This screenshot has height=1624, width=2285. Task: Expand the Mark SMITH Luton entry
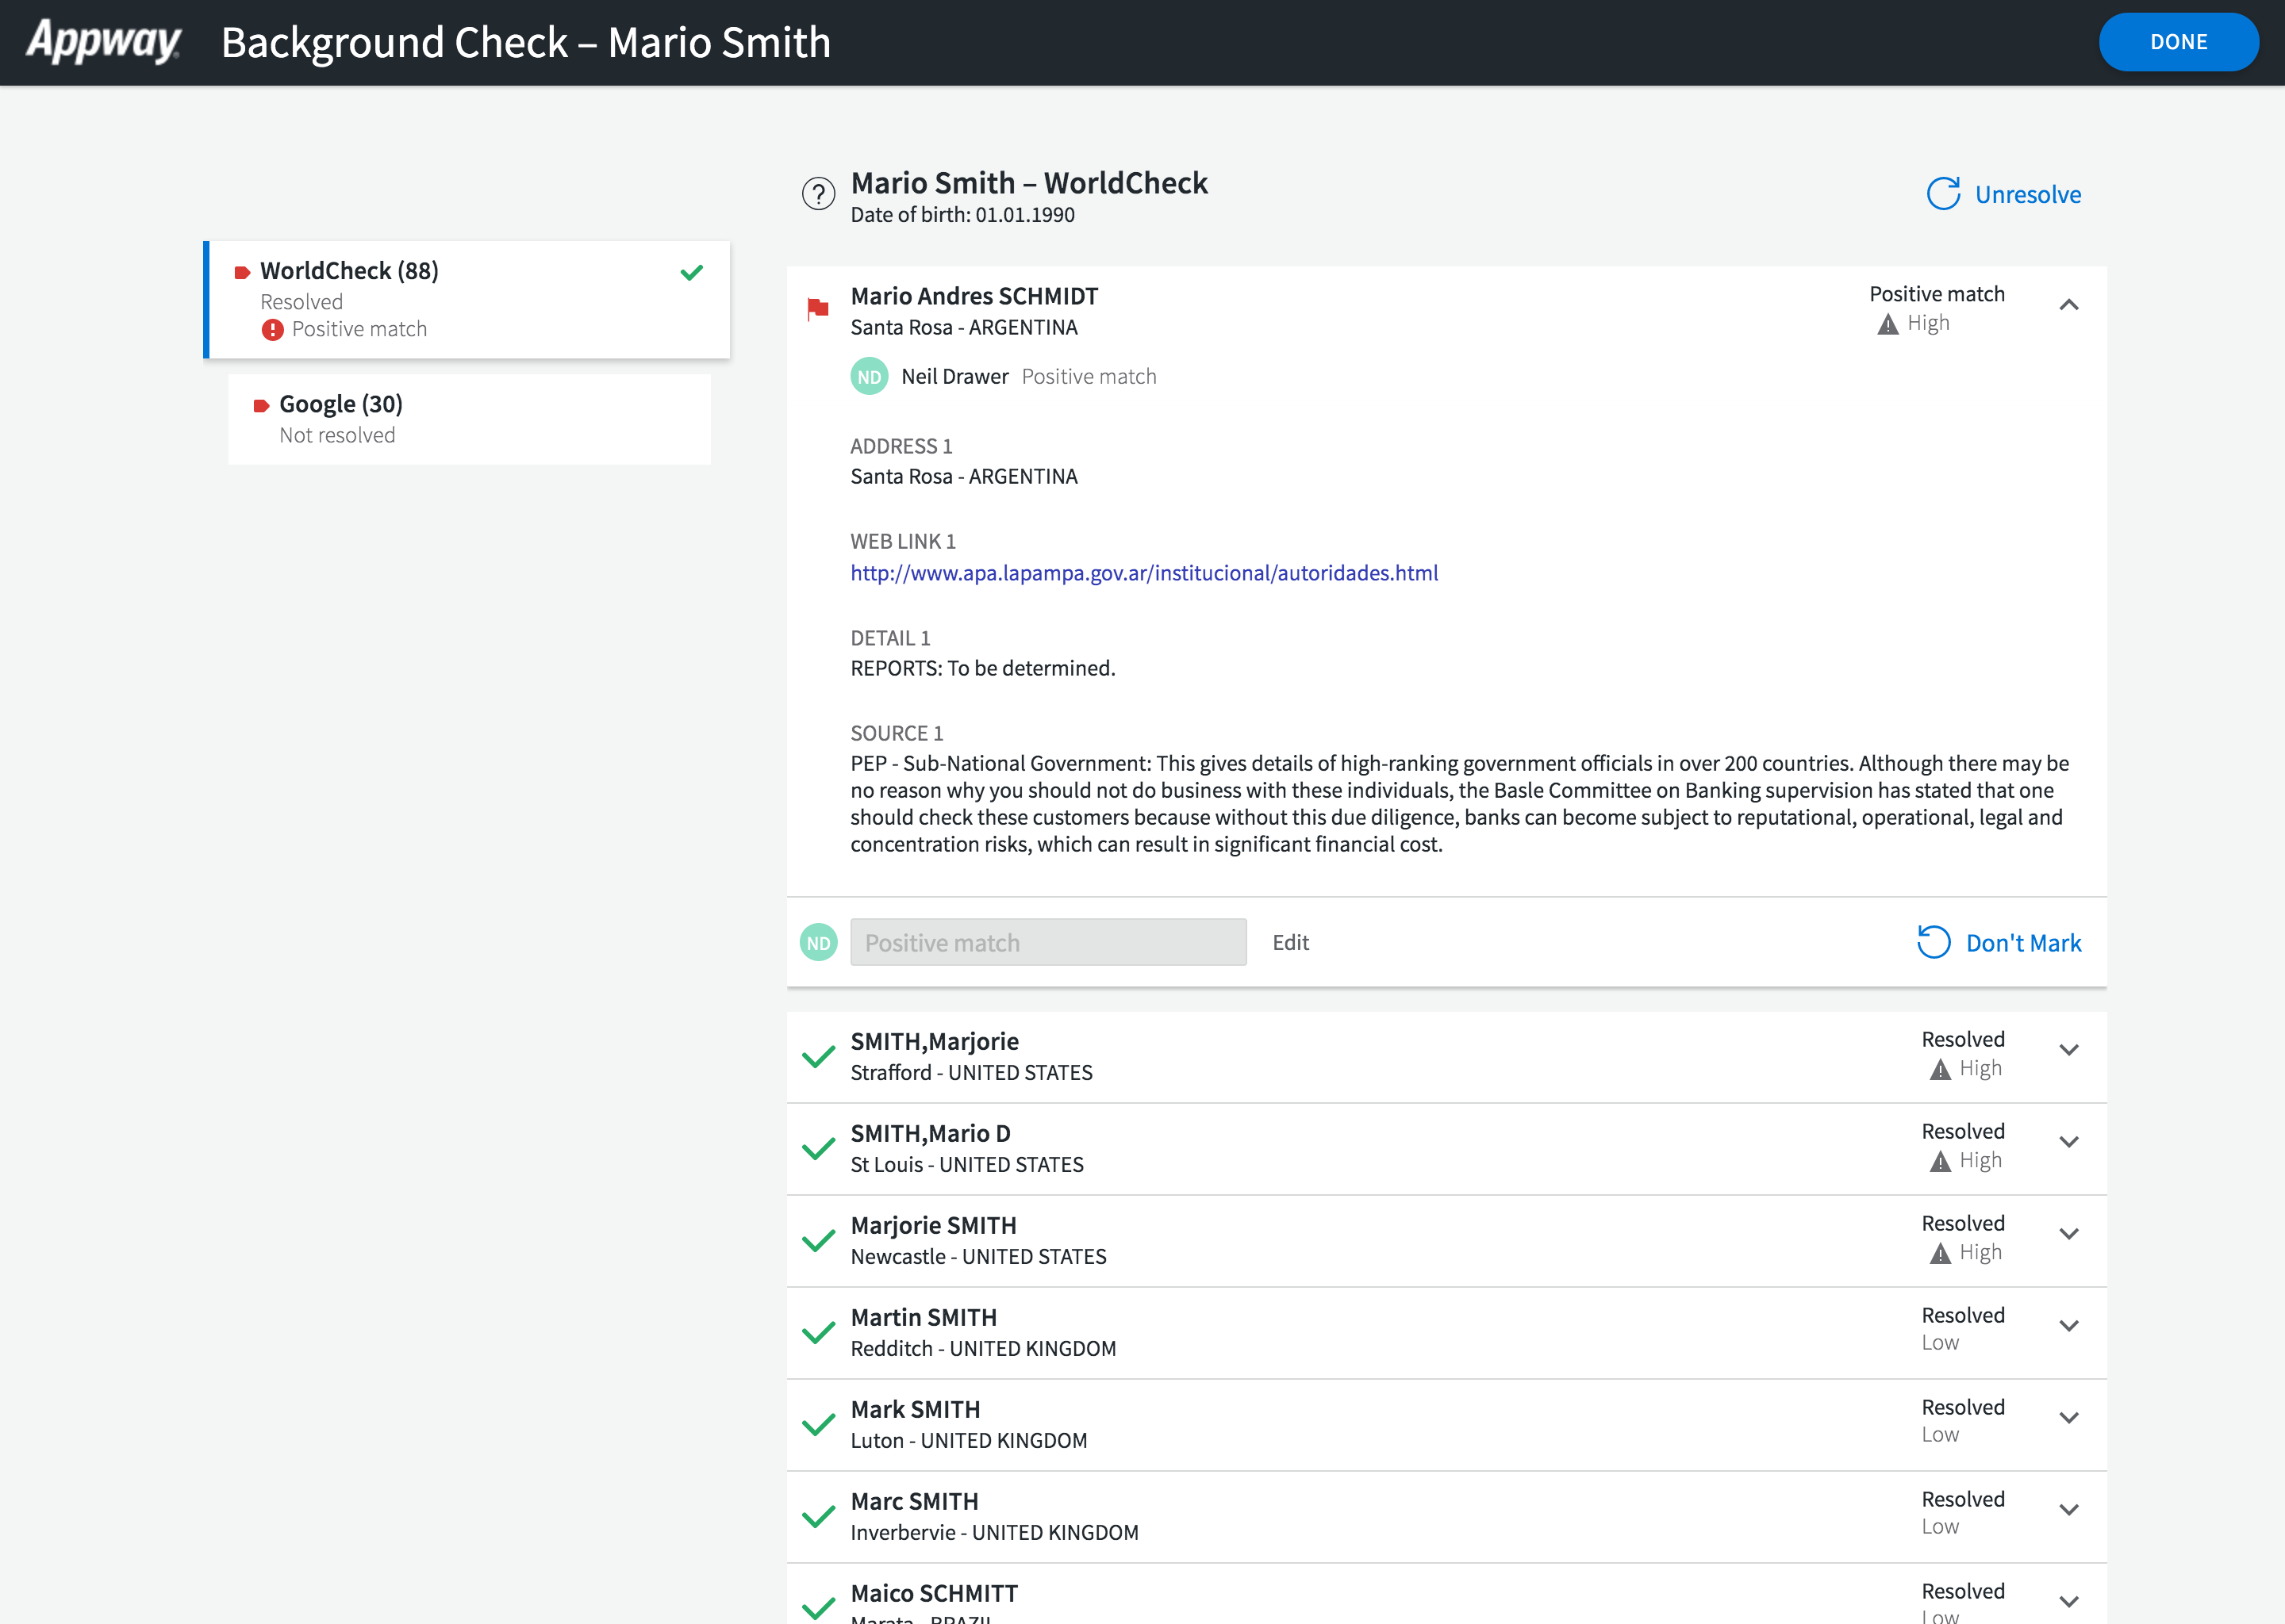[x=2069, y=1418]
